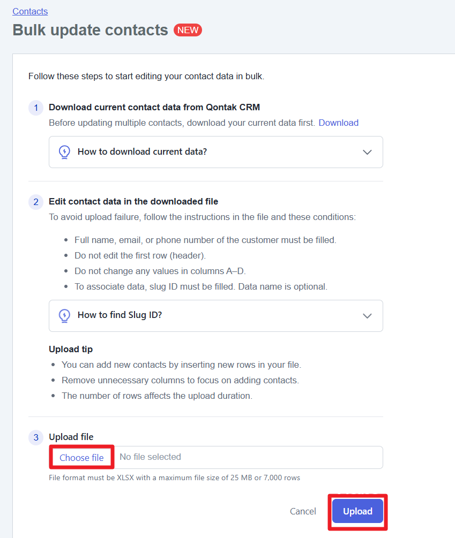Viewport: 455px width, 538px height.
Task: Click the 'Upload file' step heading
Action: tap(71, 437)
